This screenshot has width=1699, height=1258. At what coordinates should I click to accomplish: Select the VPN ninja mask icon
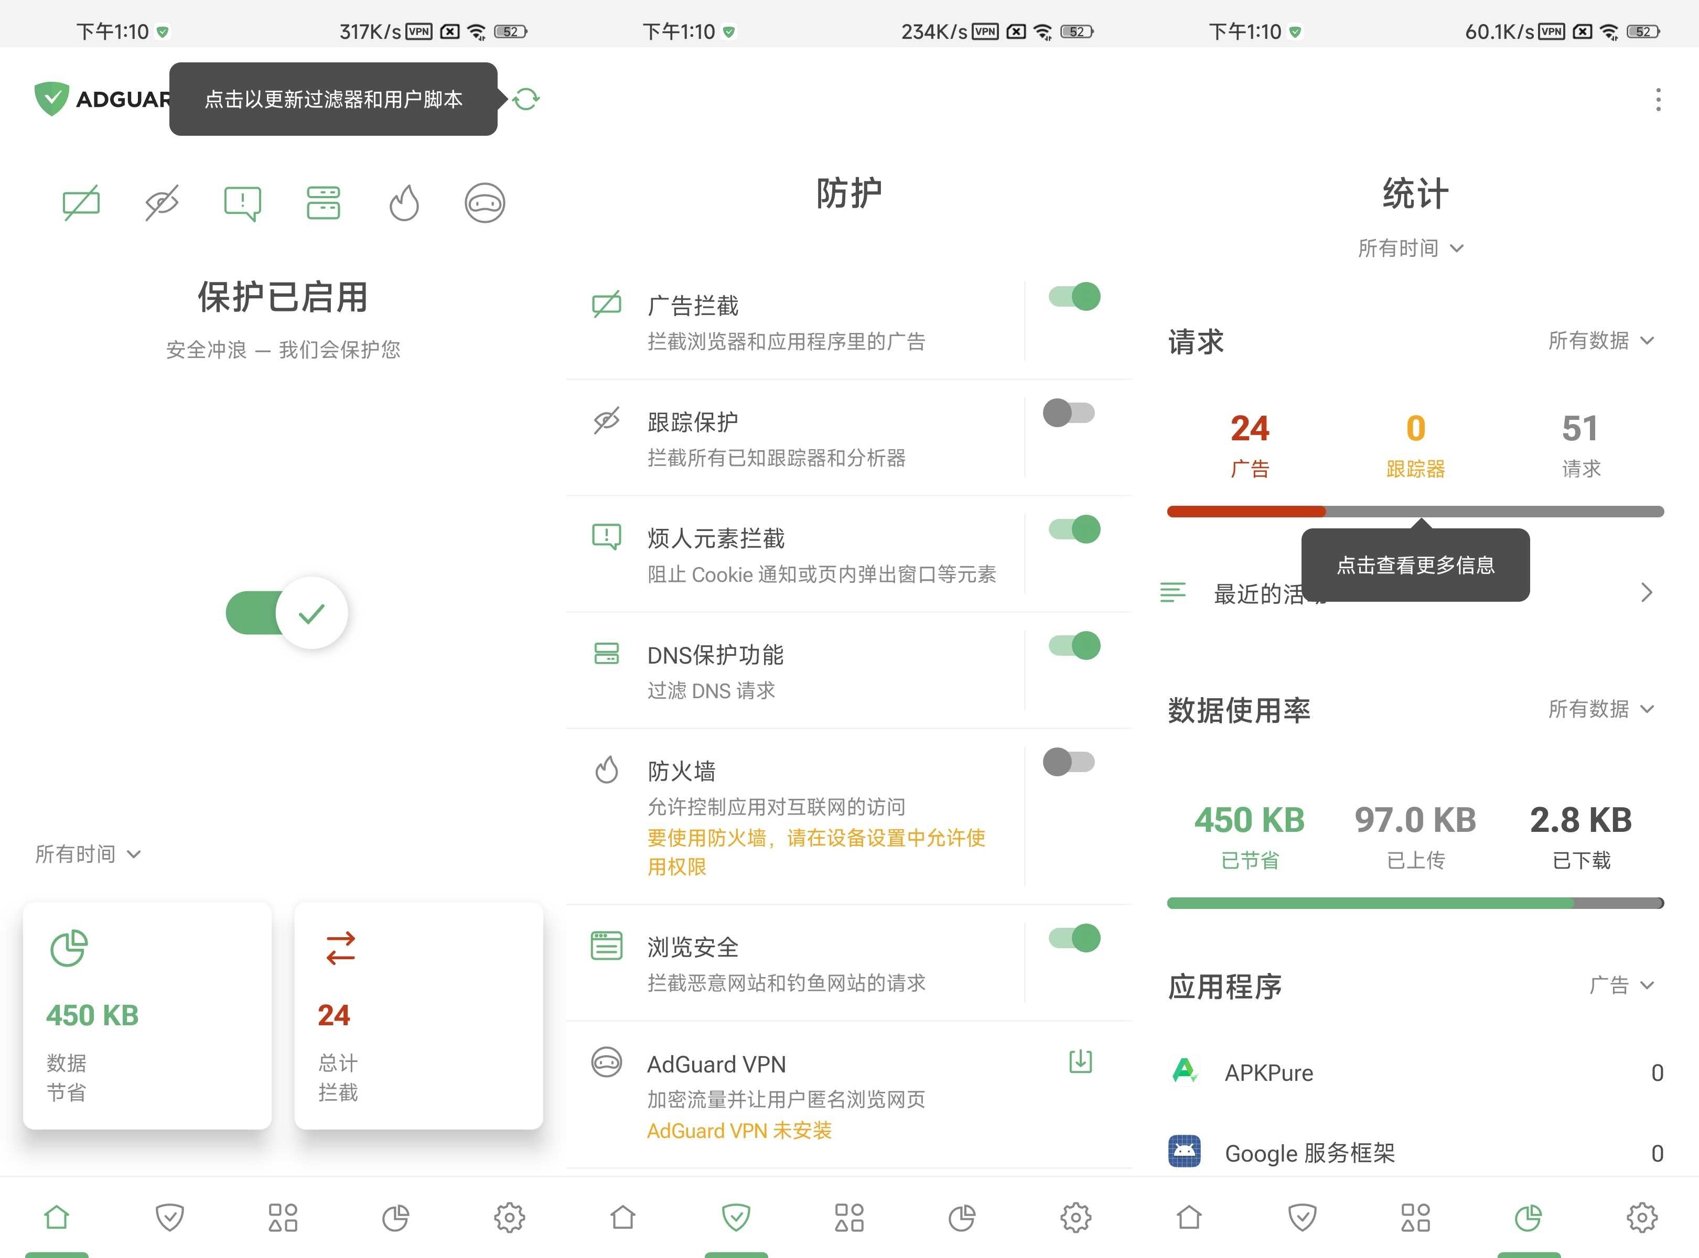[x=486, y=202]
